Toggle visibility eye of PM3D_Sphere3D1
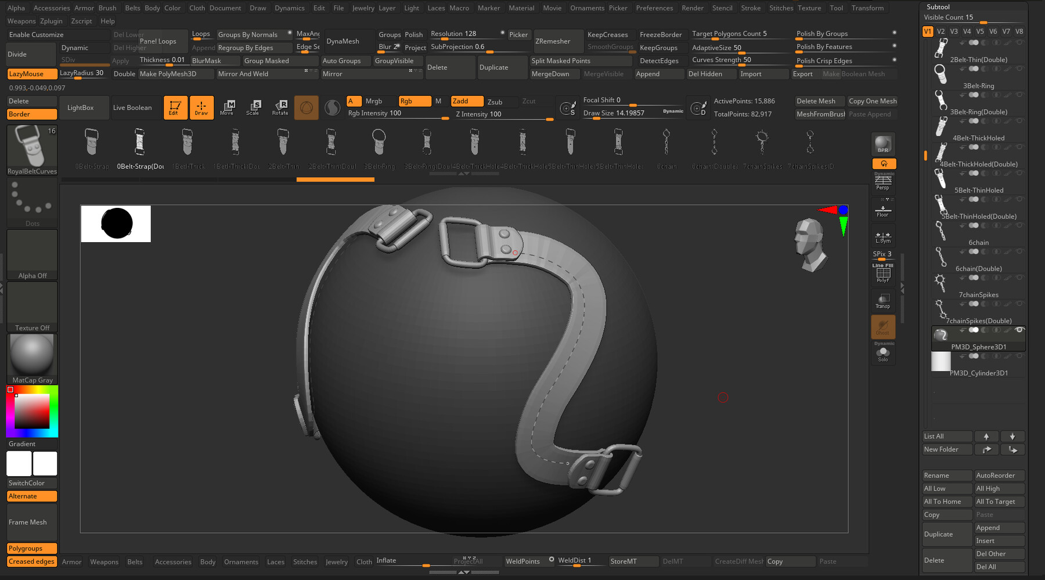1045x580 pixels. (x=1019, y=330)
